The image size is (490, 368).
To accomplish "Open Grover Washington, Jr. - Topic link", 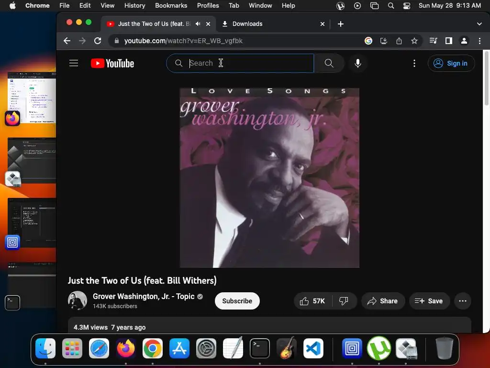I will pos(144,296).
